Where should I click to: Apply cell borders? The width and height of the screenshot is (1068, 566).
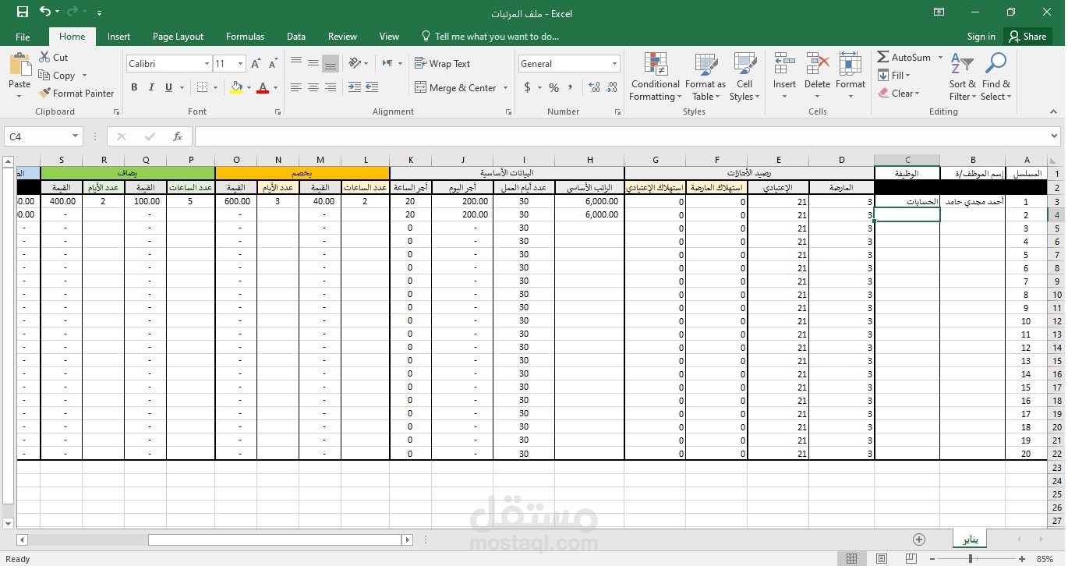(x=202, y=87)
